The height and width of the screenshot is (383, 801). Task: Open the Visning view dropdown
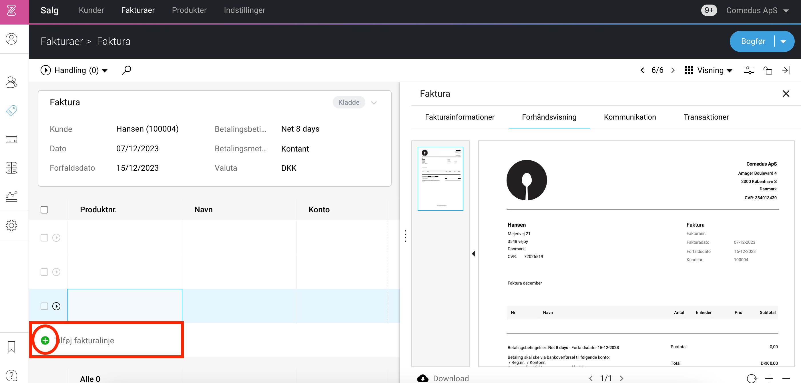click(x=709, y=70)
